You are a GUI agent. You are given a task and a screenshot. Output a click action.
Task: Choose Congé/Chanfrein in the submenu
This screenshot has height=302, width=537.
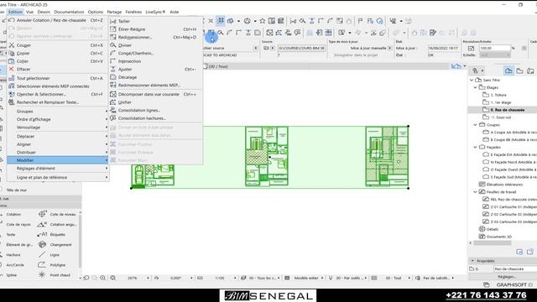[x=155, y=54]
